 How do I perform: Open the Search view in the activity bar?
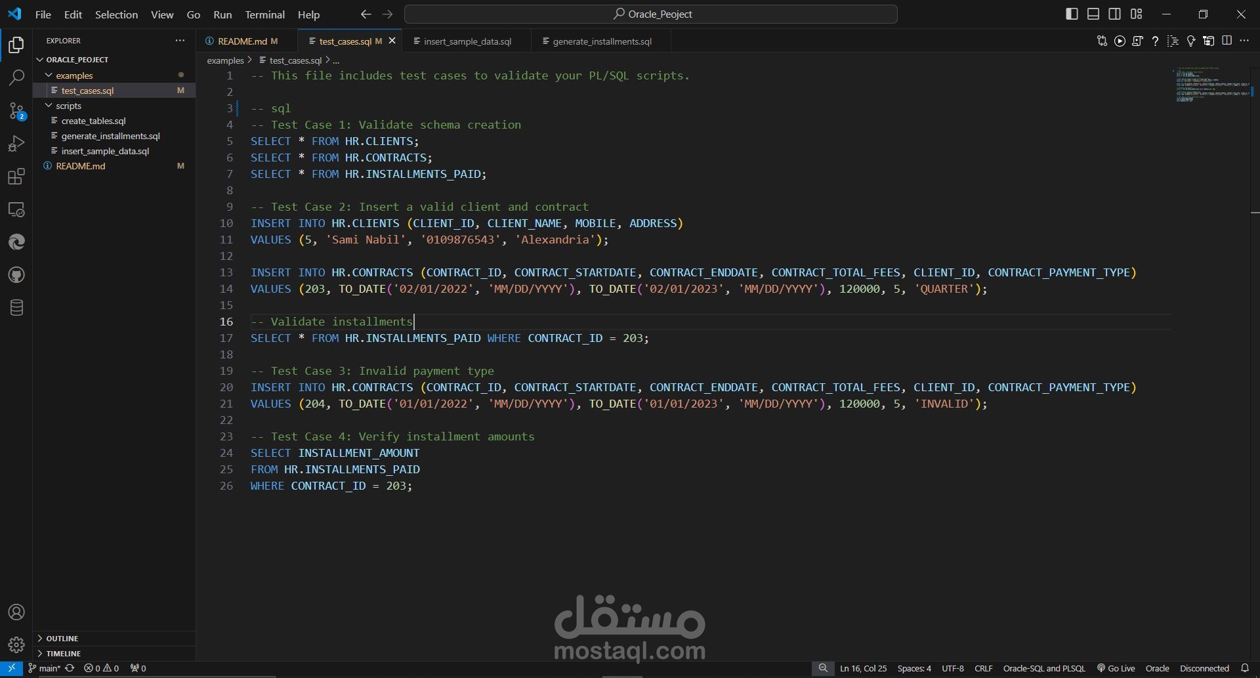[x=16, y=77]
